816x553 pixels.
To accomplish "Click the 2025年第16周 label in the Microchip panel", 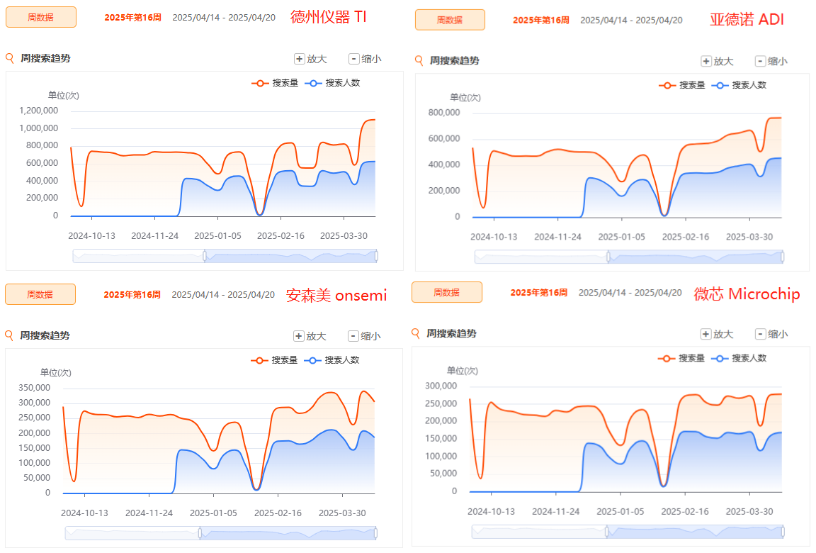I will pos(538,292).
